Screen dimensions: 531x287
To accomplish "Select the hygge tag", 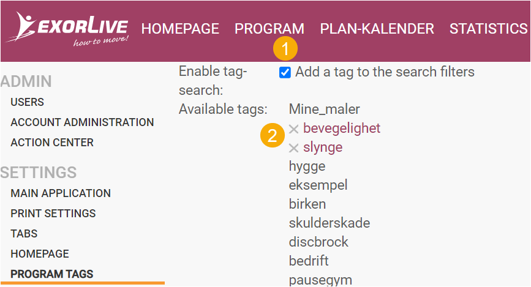I will (x=307, y=166).
